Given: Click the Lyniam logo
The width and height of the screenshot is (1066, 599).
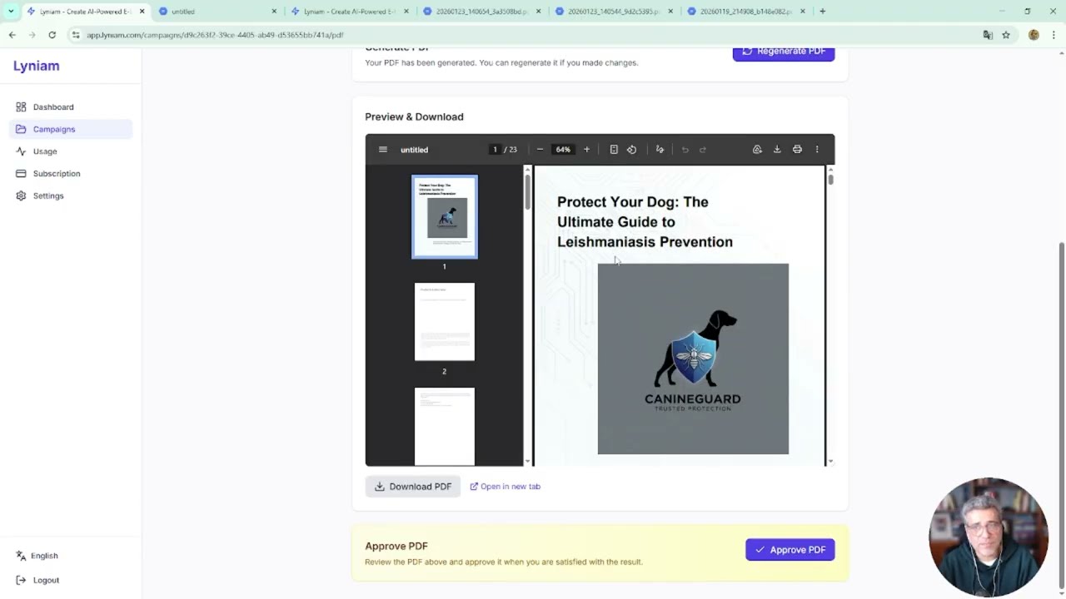Looking at the screenshot, I should coord(37,66).
